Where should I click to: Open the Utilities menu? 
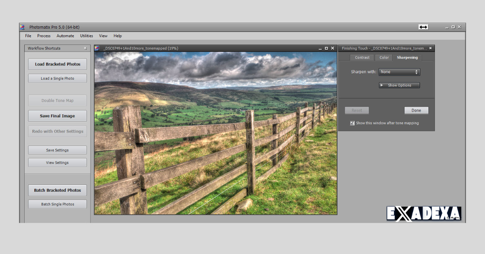(86, 36)
